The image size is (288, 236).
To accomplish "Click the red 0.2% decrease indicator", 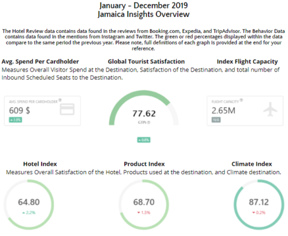I will (x=259, y=213).
